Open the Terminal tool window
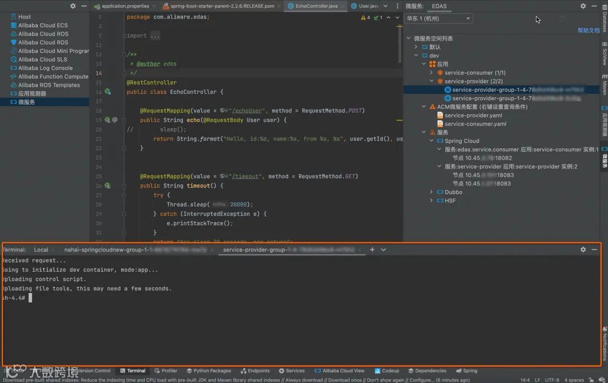This screenshot has width=608, height=383. (x=133, y=371)
